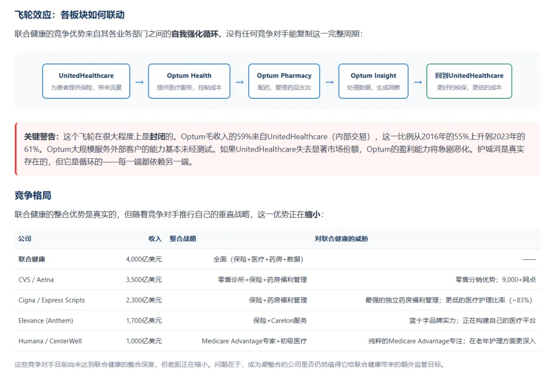Select the 竞争格局 section heading
The height and width of the screenshot is (379, 554).
pos(33,195)
